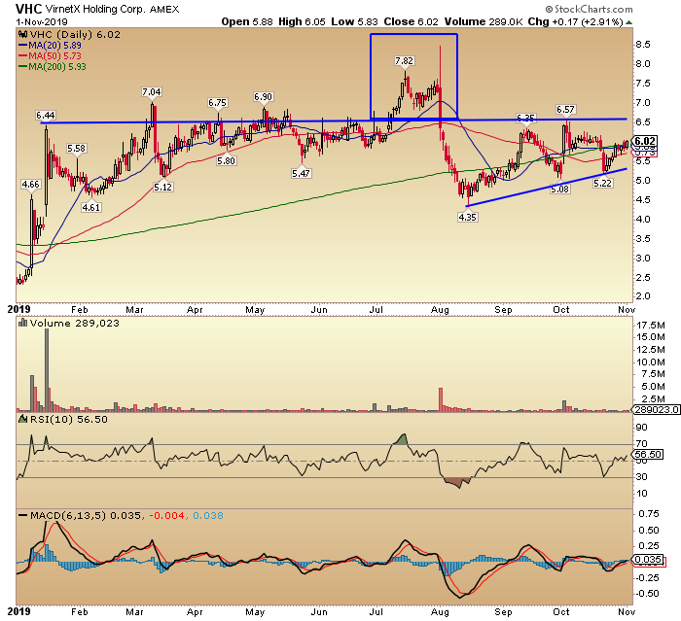Click the green overbought RSI area in July

401,439
